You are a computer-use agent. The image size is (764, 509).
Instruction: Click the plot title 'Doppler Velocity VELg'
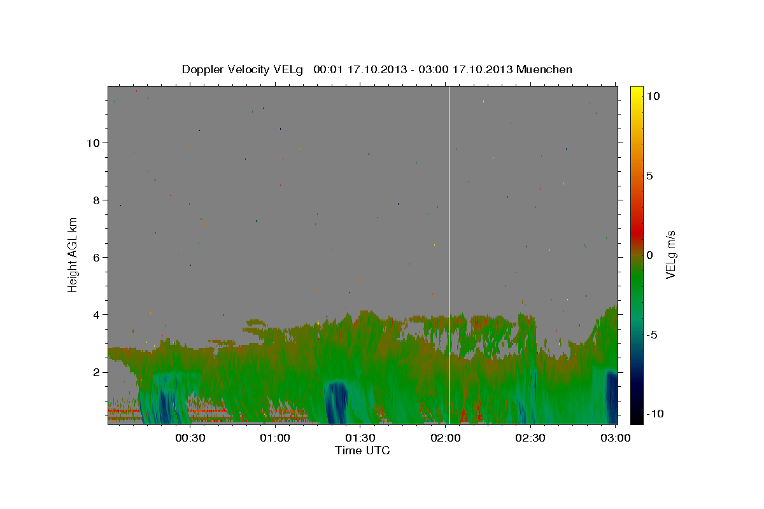point(243,69)
